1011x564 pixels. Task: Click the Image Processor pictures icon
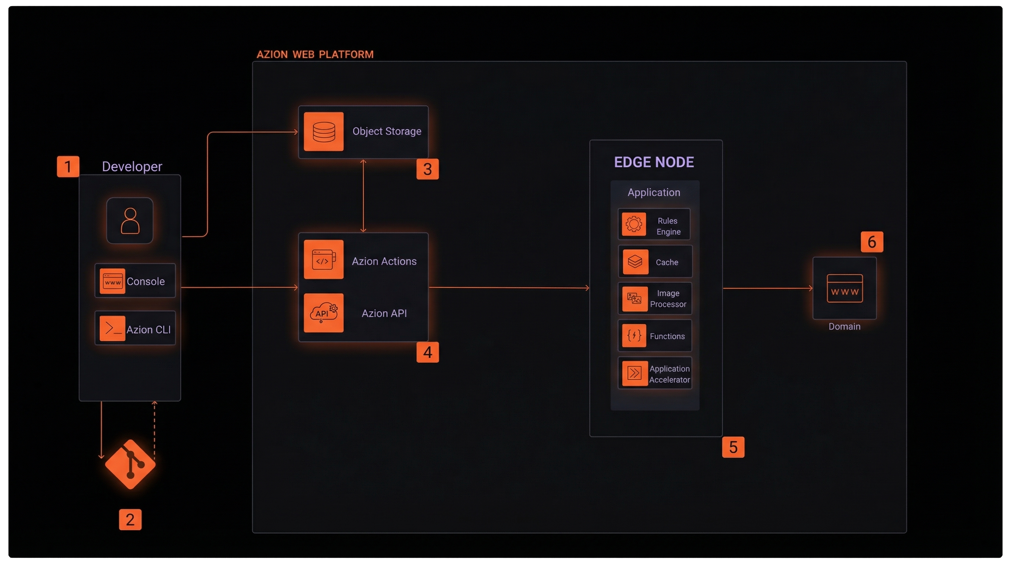[x=635, y=299]
